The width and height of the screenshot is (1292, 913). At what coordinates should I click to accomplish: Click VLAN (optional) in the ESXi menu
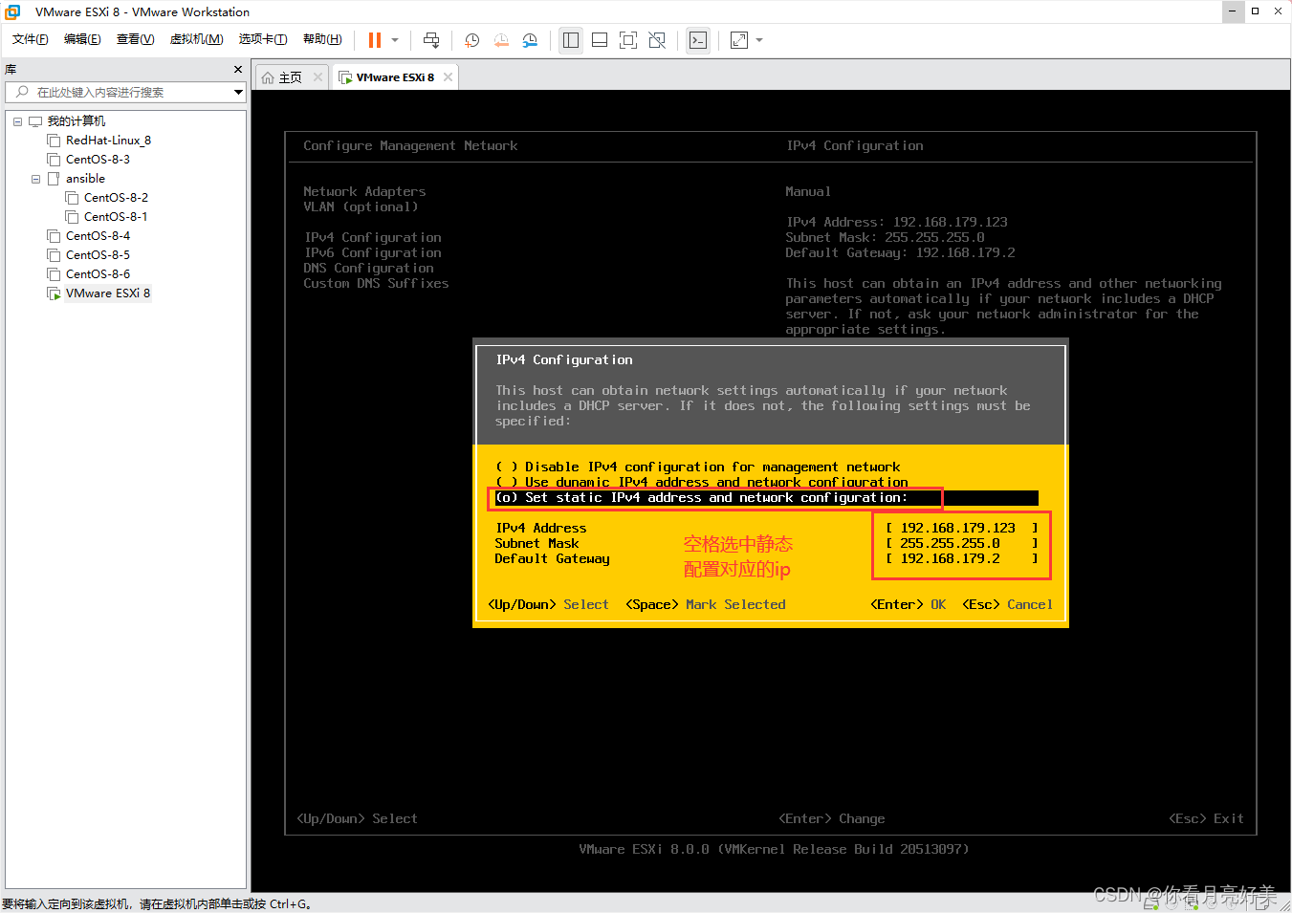(x=361, y=207)
